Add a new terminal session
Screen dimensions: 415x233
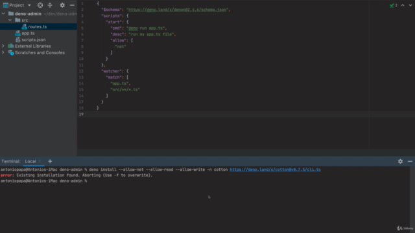click(50, 161)
